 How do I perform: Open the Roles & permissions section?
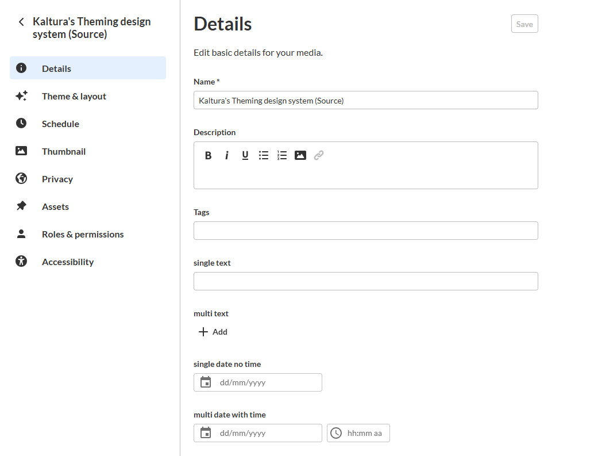(88, 233)
